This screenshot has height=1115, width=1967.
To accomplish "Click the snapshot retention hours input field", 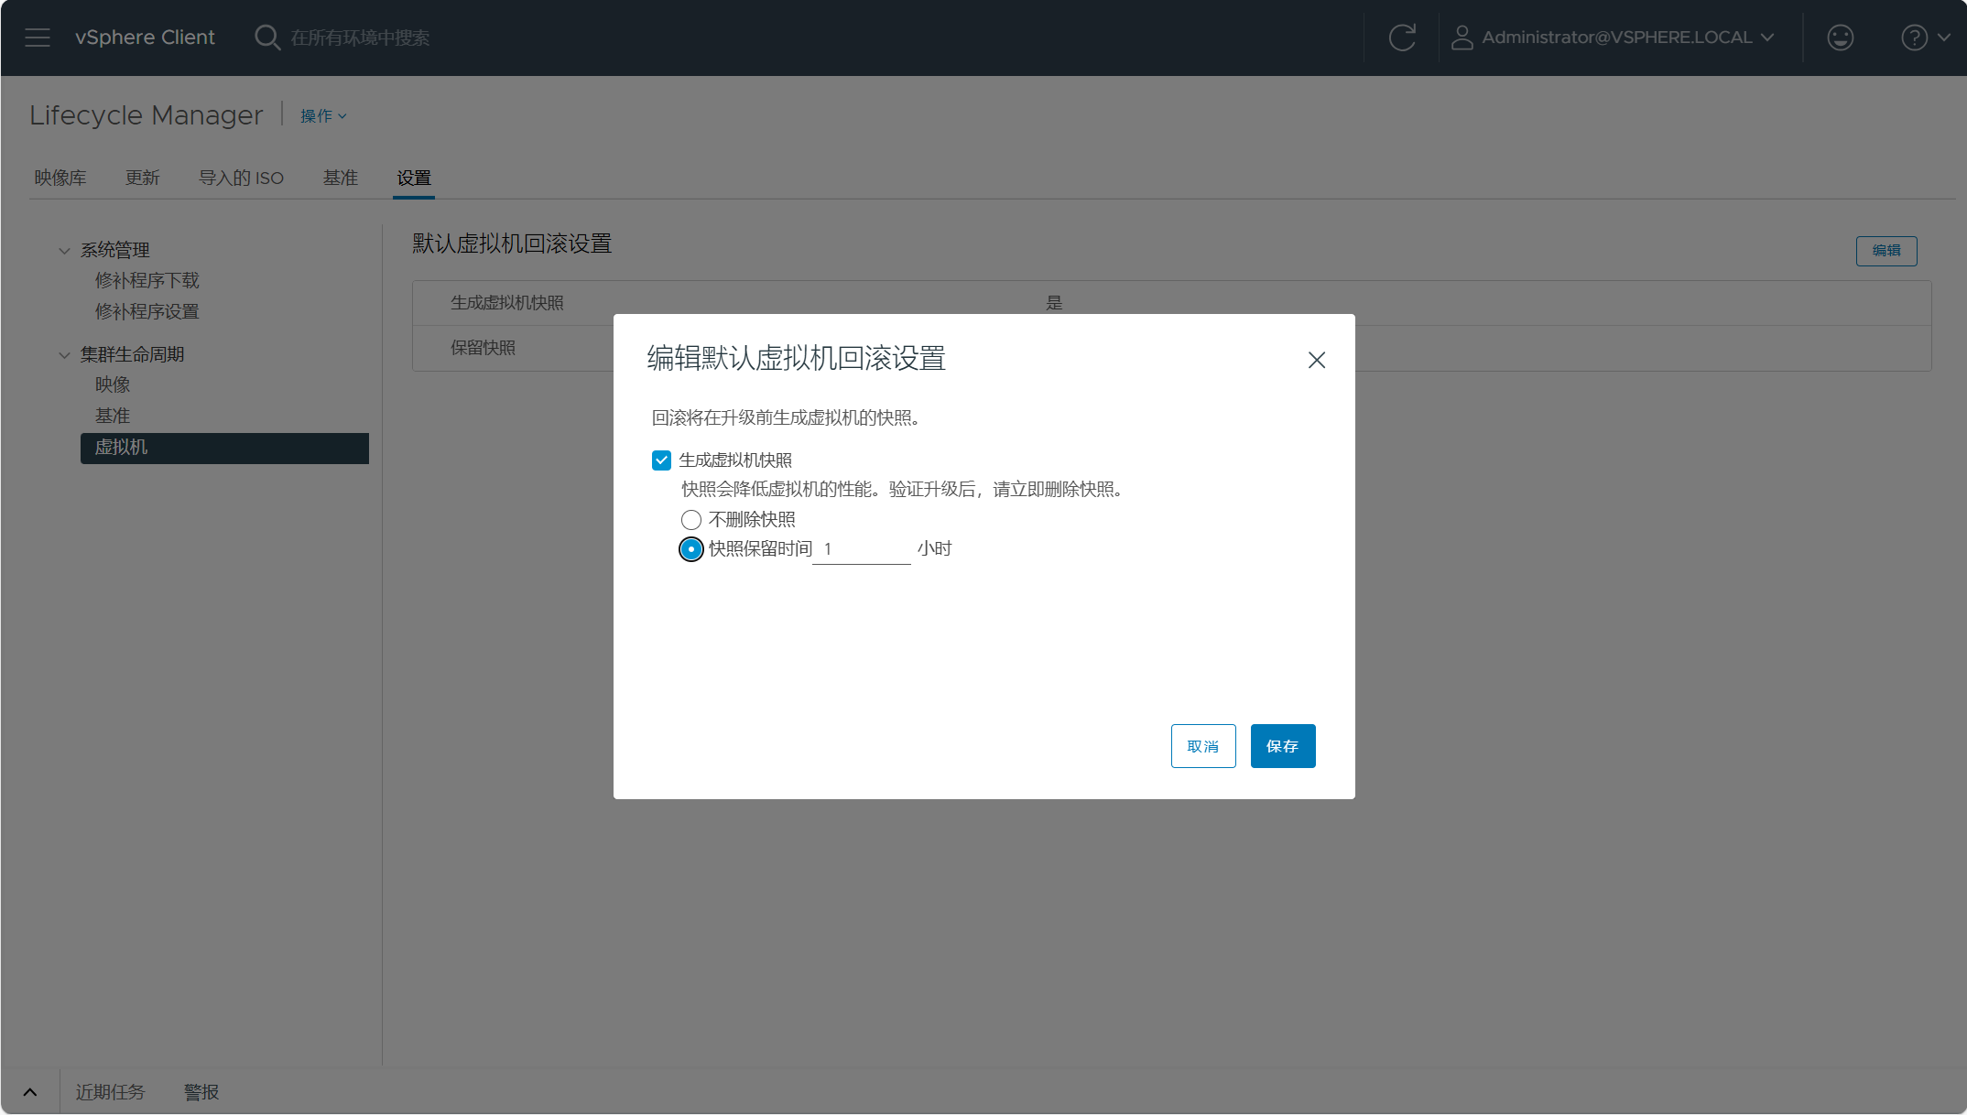I will pos(862,549).
